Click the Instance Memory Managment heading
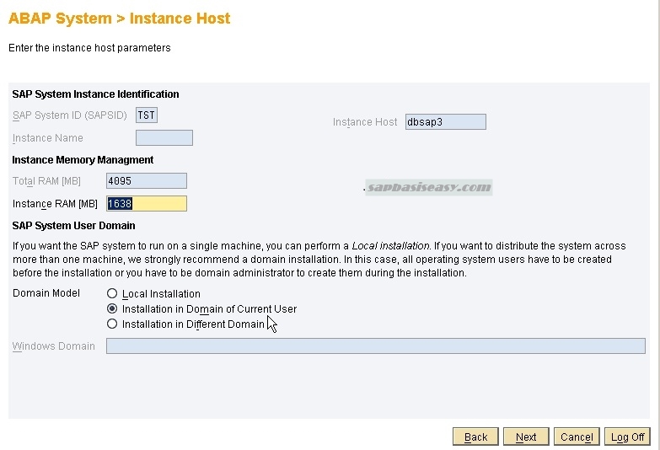Screen dimensions: 660x450 tap(83, 160)
